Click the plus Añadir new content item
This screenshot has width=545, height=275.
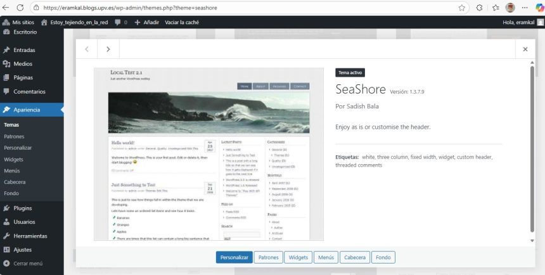[x=146, y=22]
